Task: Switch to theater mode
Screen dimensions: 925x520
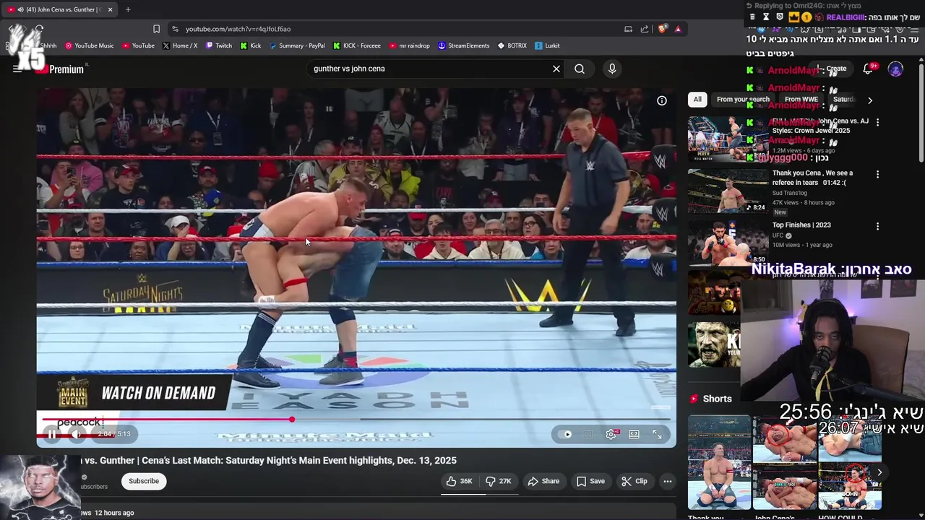Action: (634, 434)
